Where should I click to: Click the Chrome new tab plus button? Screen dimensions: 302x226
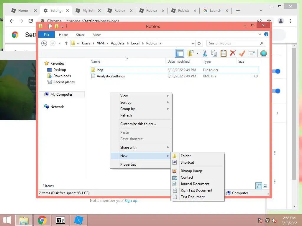pos(238,11)
